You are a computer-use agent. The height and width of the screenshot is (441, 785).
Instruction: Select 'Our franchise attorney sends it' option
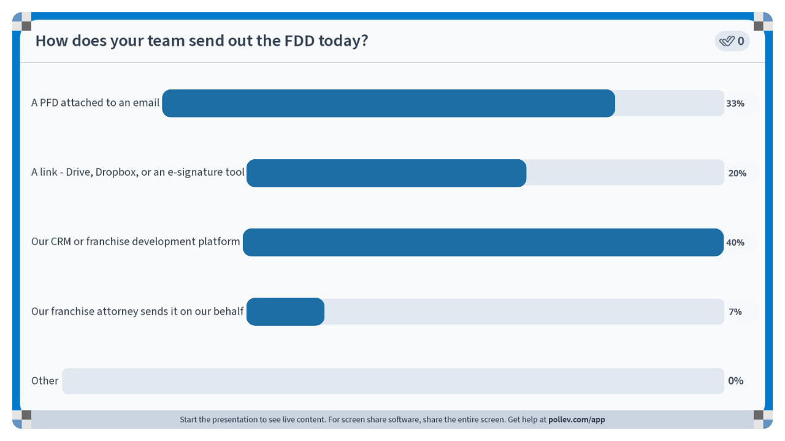pos(137,311)
